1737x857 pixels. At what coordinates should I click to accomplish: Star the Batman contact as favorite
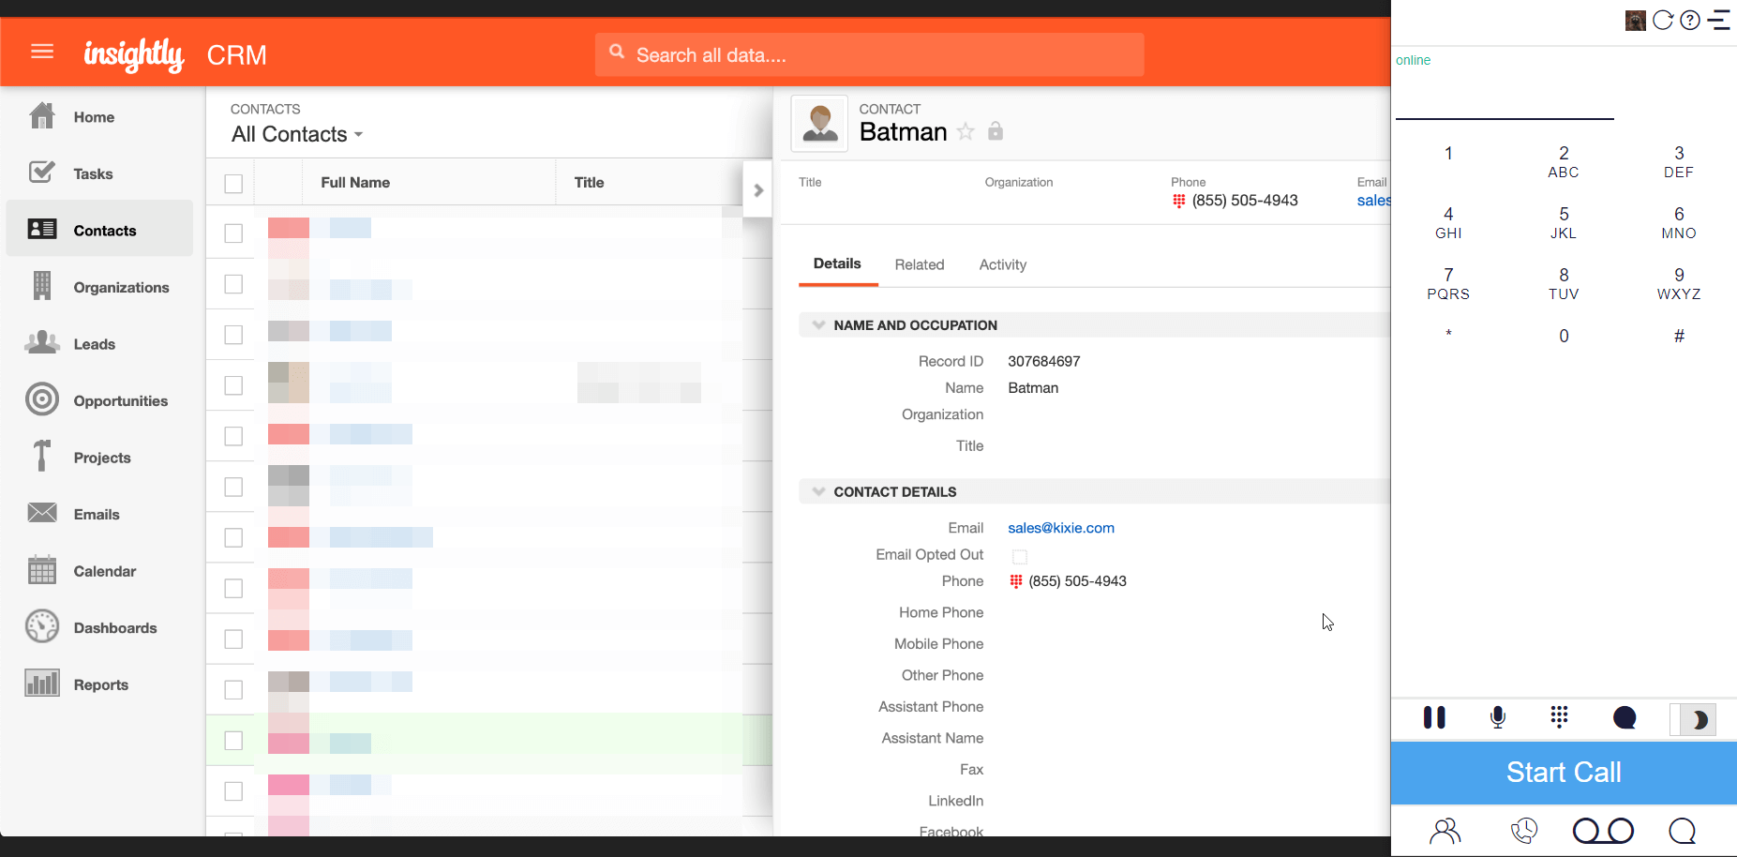(x=966, y=131)
